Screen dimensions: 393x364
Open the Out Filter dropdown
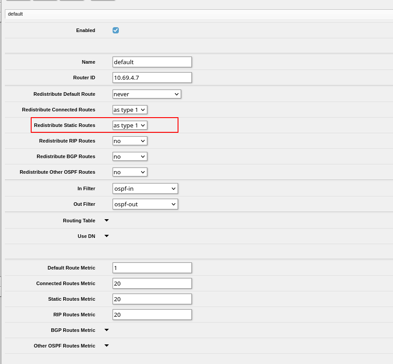click(x=145, y=204)
